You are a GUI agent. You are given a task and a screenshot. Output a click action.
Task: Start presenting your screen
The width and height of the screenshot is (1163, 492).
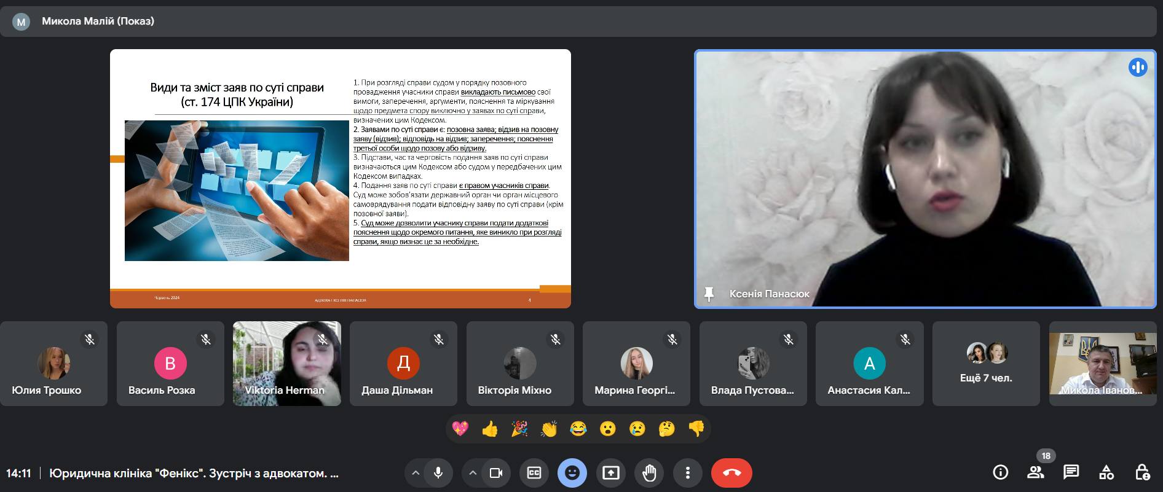click(x=610, y=473)
